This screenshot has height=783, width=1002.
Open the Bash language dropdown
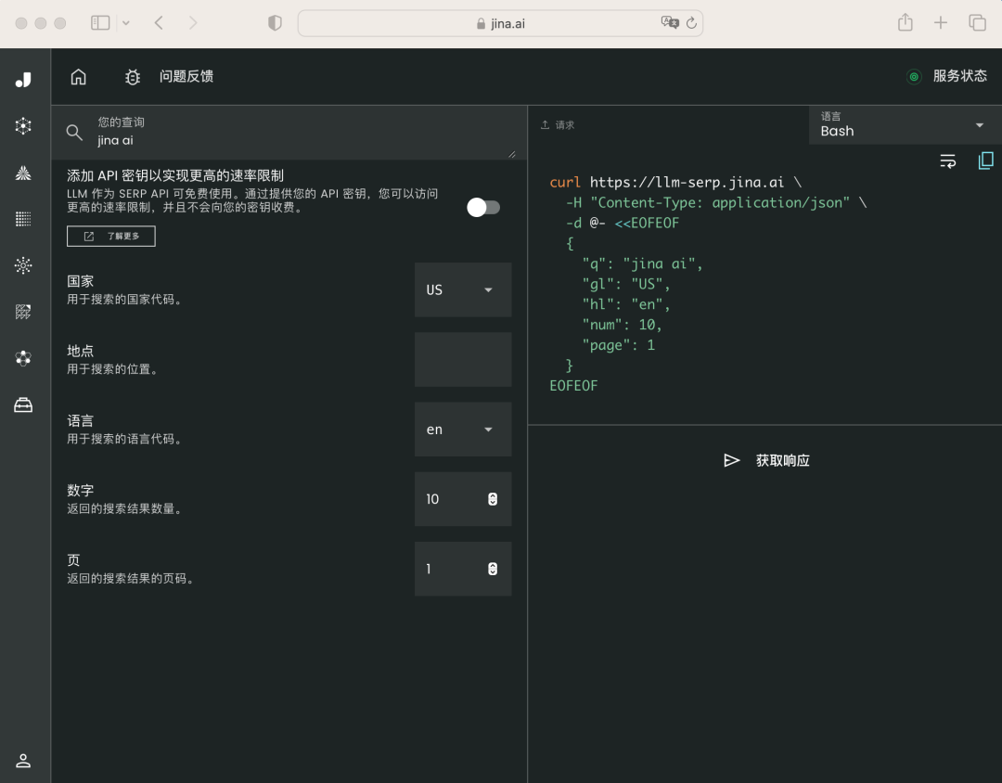(905, 125)
